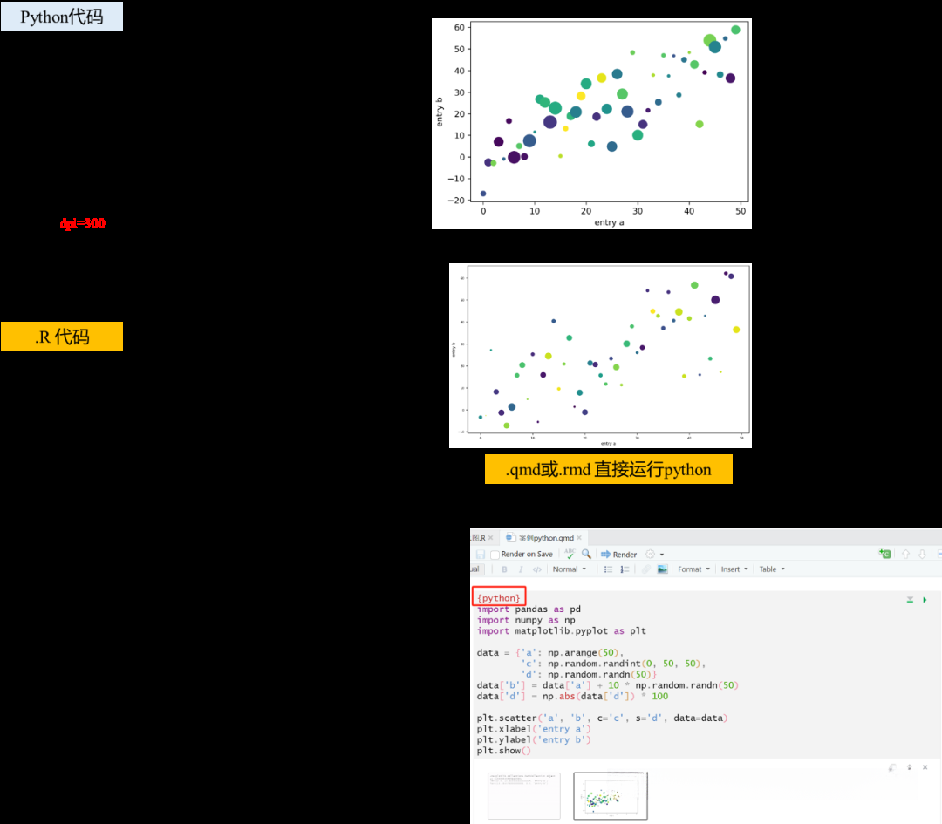The height and width of the screenshot is (824, 942).
Task: Toggle italic formatting
Action: [x=520, y=569]
